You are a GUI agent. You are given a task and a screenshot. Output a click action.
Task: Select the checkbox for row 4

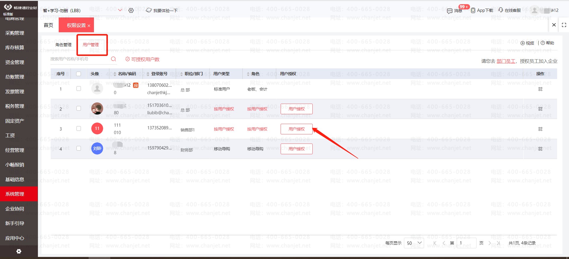pos(79,148)
